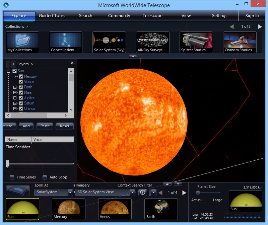Uncheck the Venus layer checkbox
The image size is (268, 225).
tap(21, 82)
